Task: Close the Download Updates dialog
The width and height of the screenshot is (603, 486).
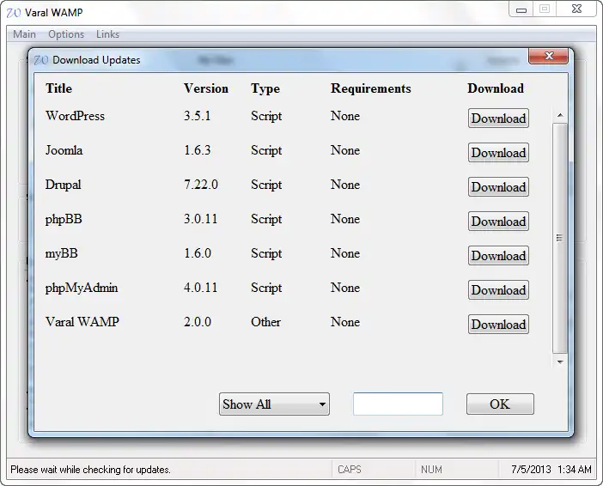Action: tap(548, 56)
